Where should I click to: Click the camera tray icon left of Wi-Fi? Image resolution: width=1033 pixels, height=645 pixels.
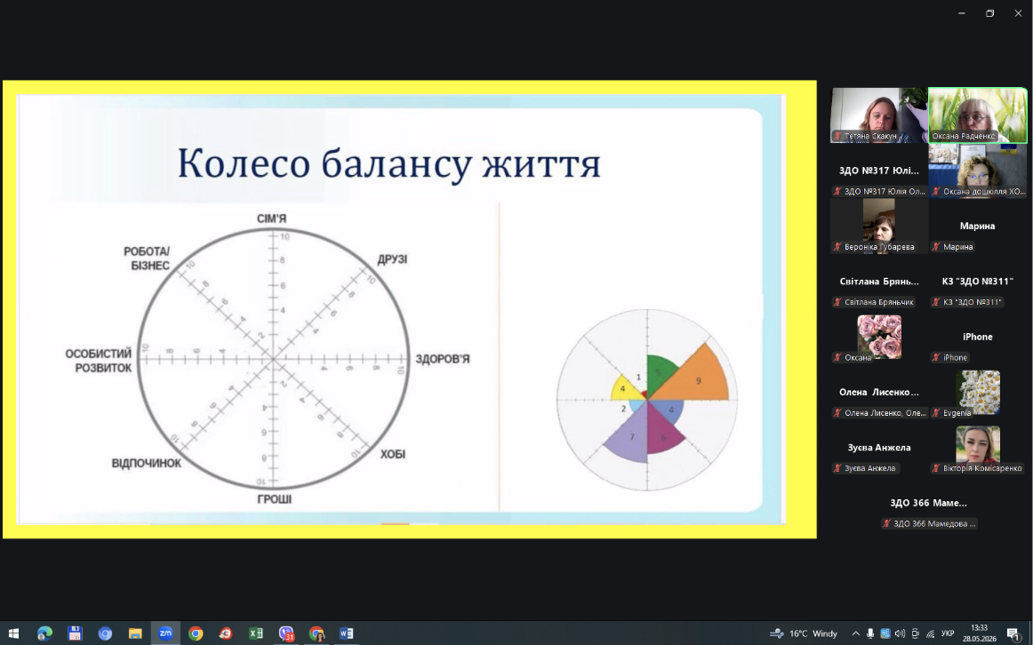coord(915,633)
